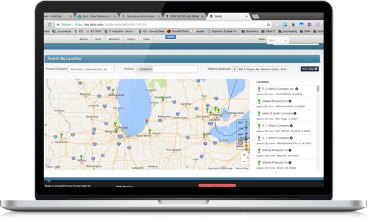Select the orange pin marker on Lake Michigan shore
Viewport: 367px width, 221px height.
click(147, 121)
